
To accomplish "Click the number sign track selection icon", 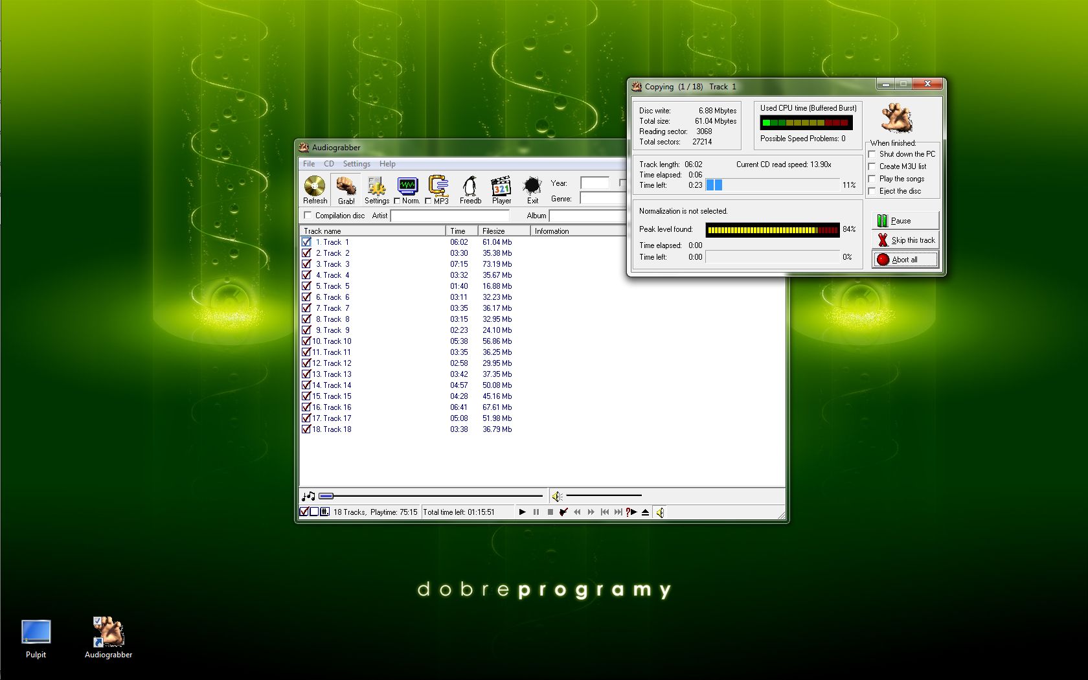I will pyautogui.click(x=324, y=512).
